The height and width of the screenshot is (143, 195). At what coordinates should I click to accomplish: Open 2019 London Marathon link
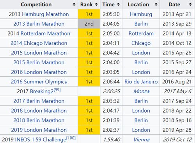tap(39, 130)
